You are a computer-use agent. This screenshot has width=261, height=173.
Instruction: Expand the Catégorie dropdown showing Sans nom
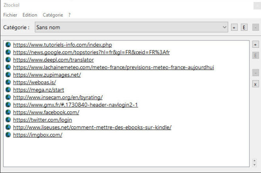point(225,27)
